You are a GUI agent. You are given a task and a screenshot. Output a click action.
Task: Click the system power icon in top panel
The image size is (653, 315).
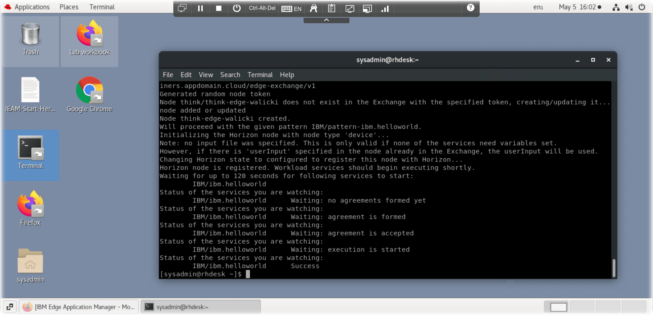(x=642, y=7)
